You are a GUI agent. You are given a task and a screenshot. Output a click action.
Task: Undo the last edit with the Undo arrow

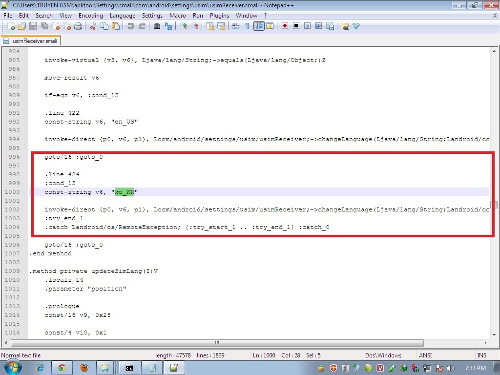click(x=130, y=26)
